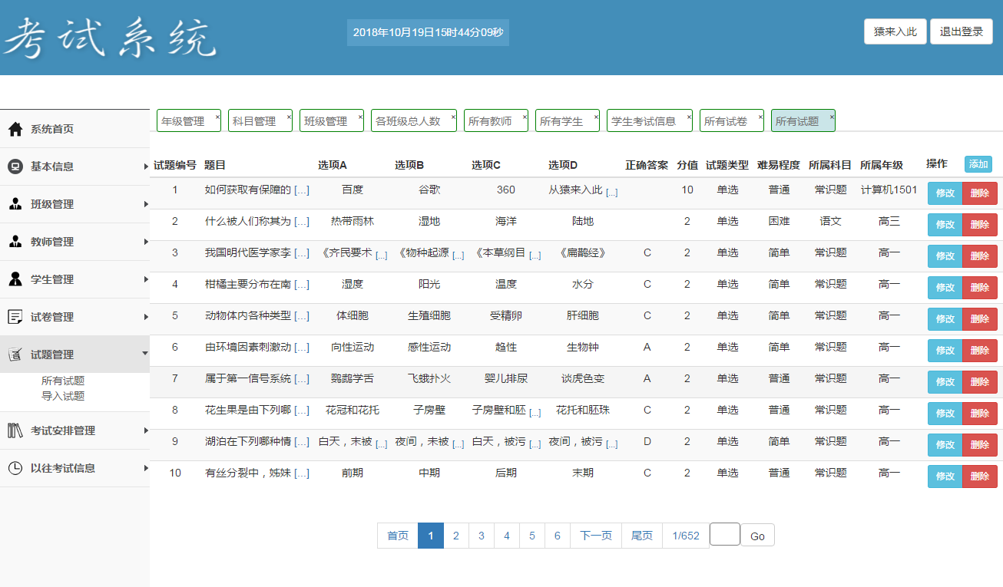
Task: Click 猿来入此 in the top header
Action: pyautogui.click(x=894, y=31)
